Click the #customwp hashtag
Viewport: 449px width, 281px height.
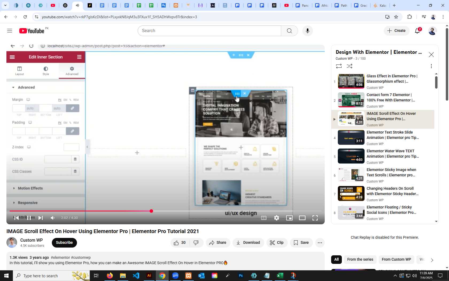(81, 257)
